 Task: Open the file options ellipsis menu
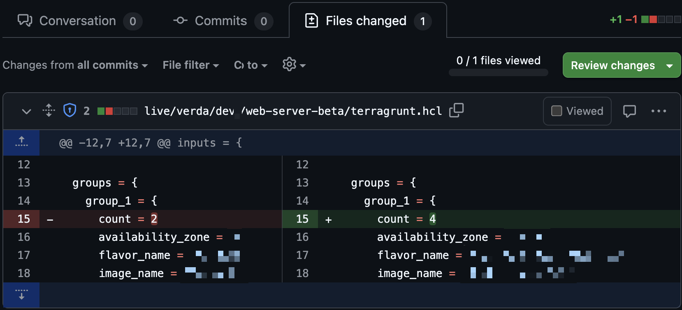(x=659, y=111)
